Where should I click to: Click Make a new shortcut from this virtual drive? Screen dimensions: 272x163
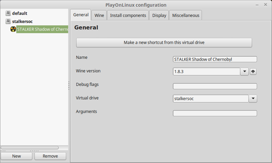click(164, 43)
